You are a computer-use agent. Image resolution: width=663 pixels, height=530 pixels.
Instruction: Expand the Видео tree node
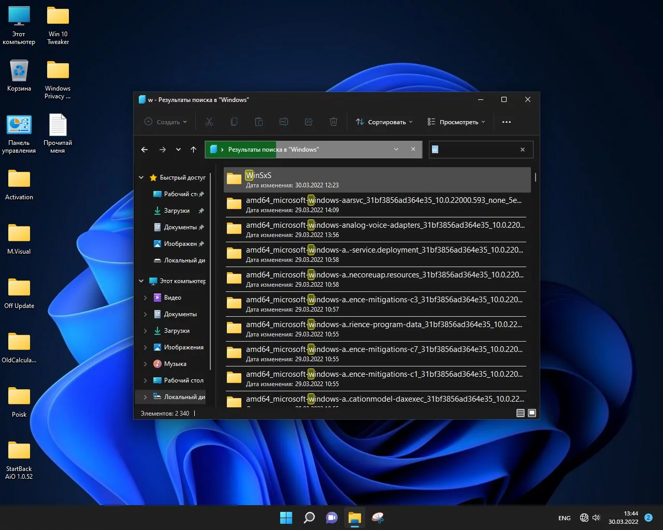pos(145,298)
